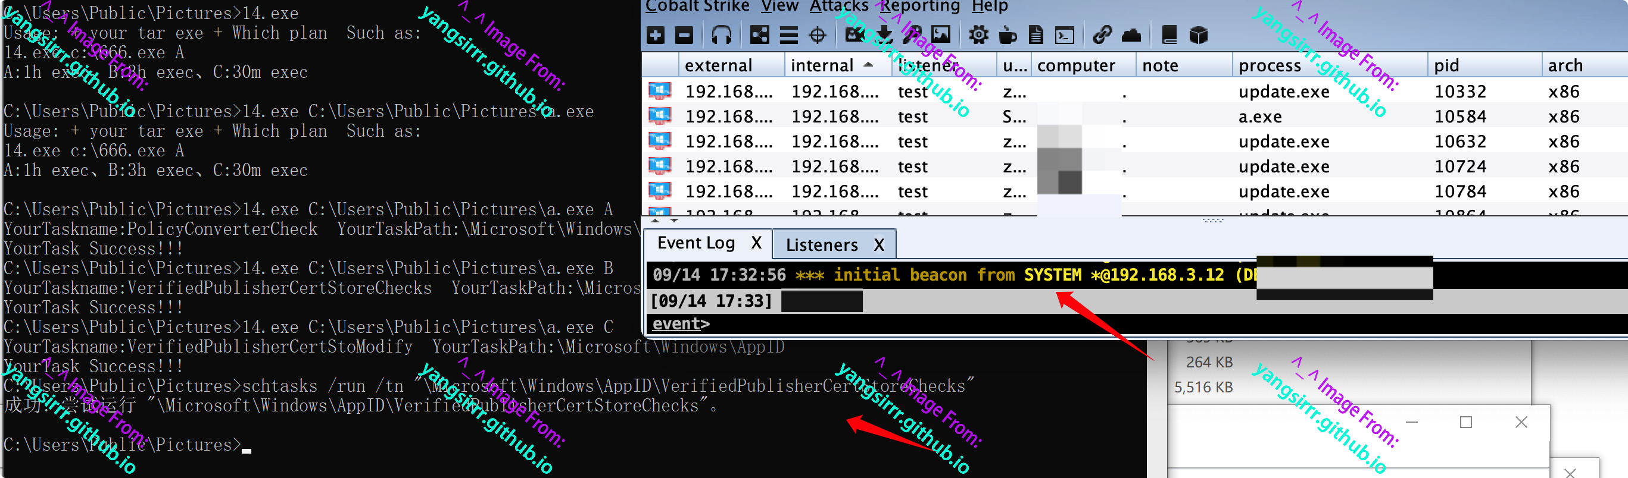The width and height of the screenshot is (1628, 478).
Task: Select pid cell 10784
Action: (x=1460, y=191)
